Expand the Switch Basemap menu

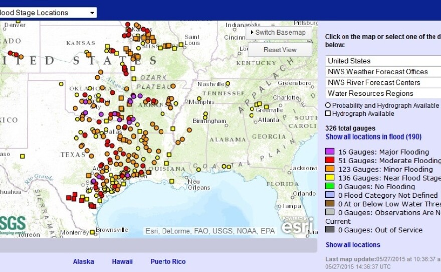279,33
